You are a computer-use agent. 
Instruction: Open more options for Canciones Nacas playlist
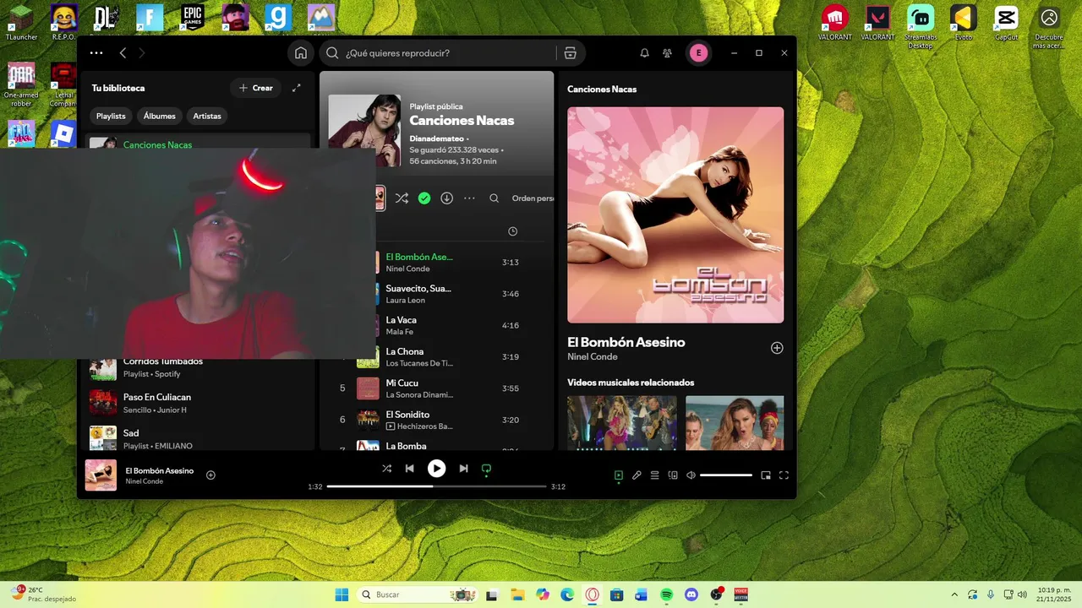[x=470, y=198]
